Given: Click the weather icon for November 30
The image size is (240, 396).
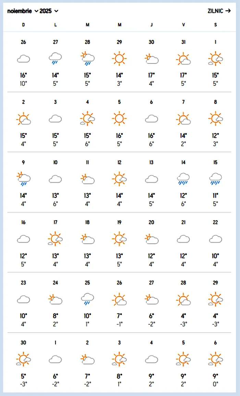Looking at the screenshot, I should pos(23,359).
